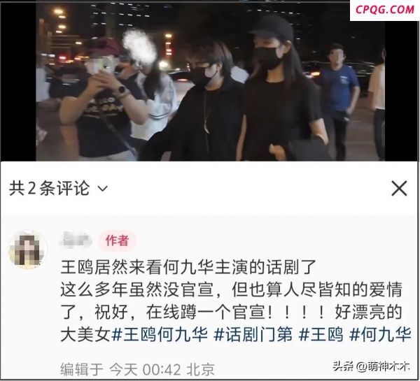Click the CPQG.COM watermark logo
The width and height of the screenshot is (420, 381).
click(x=384, y=10)
